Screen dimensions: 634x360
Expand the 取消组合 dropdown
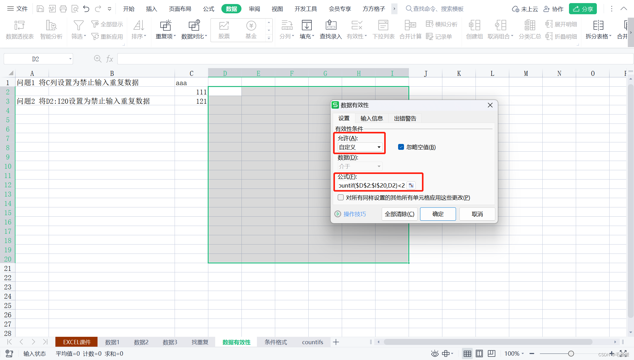[512, 36]
